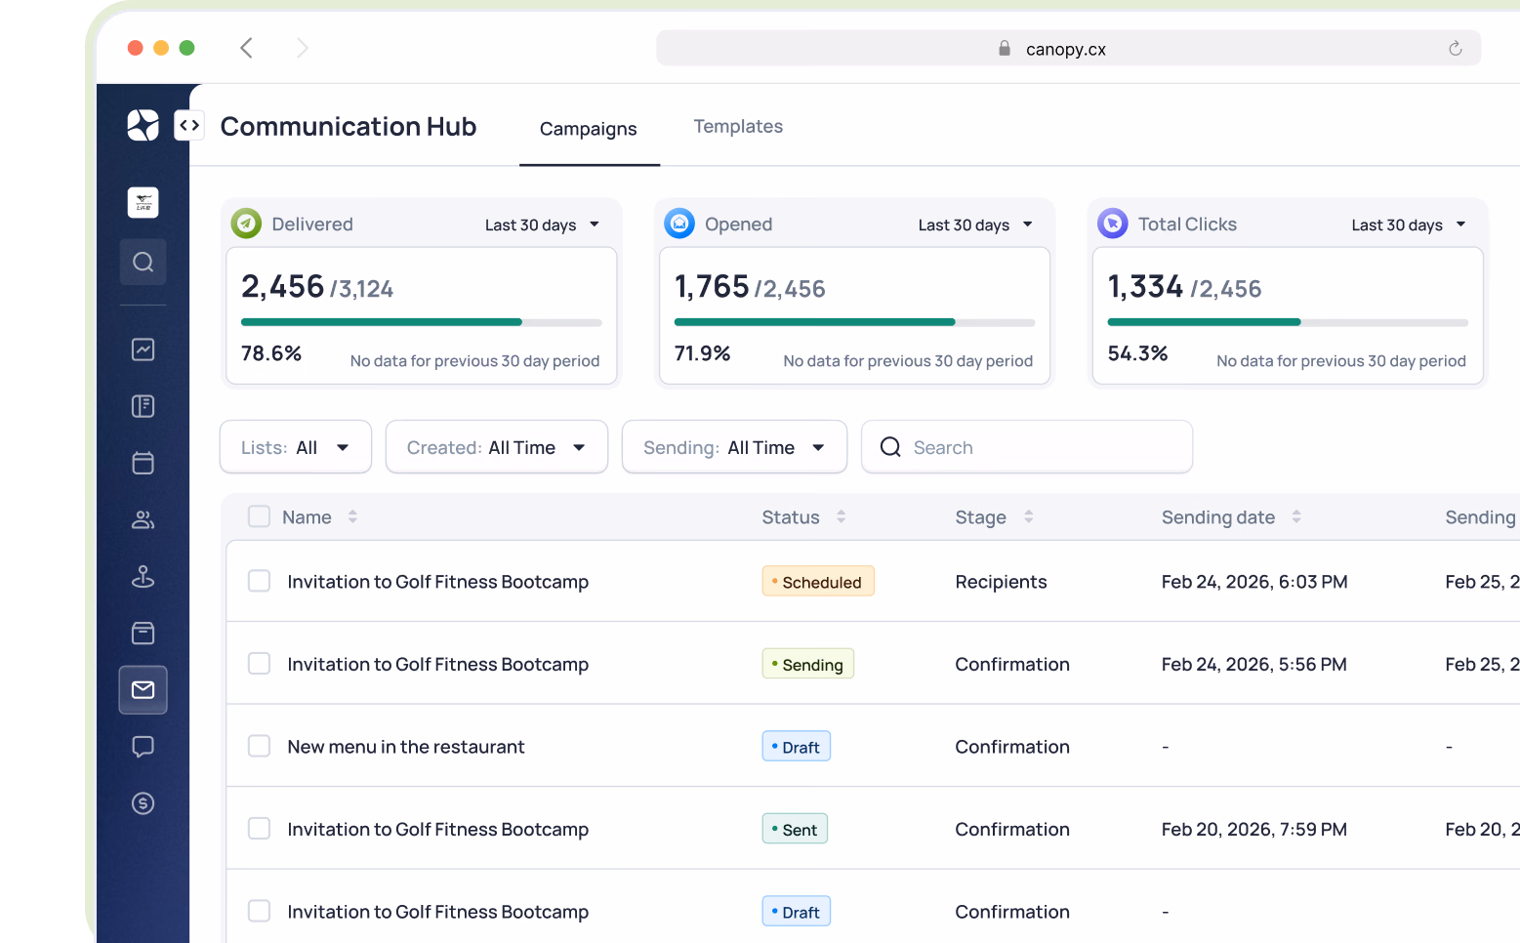This screenshot has height=943, width=1520.
Task: Click the Feb 24, 2026, 6:03 PM date
Action: pos(1254,582)
